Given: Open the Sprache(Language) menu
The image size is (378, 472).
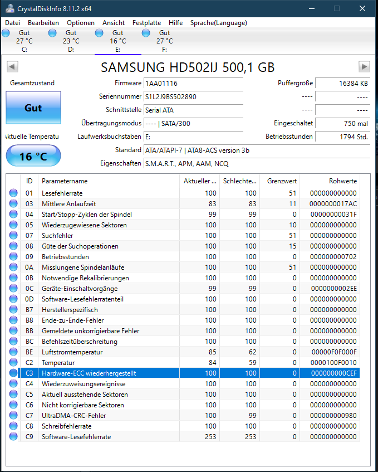Looking at the screenshot, I should (219, 23).
